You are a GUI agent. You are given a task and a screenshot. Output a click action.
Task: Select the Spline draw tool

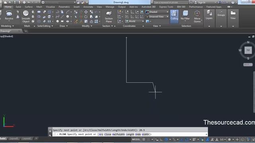point(57,17)
